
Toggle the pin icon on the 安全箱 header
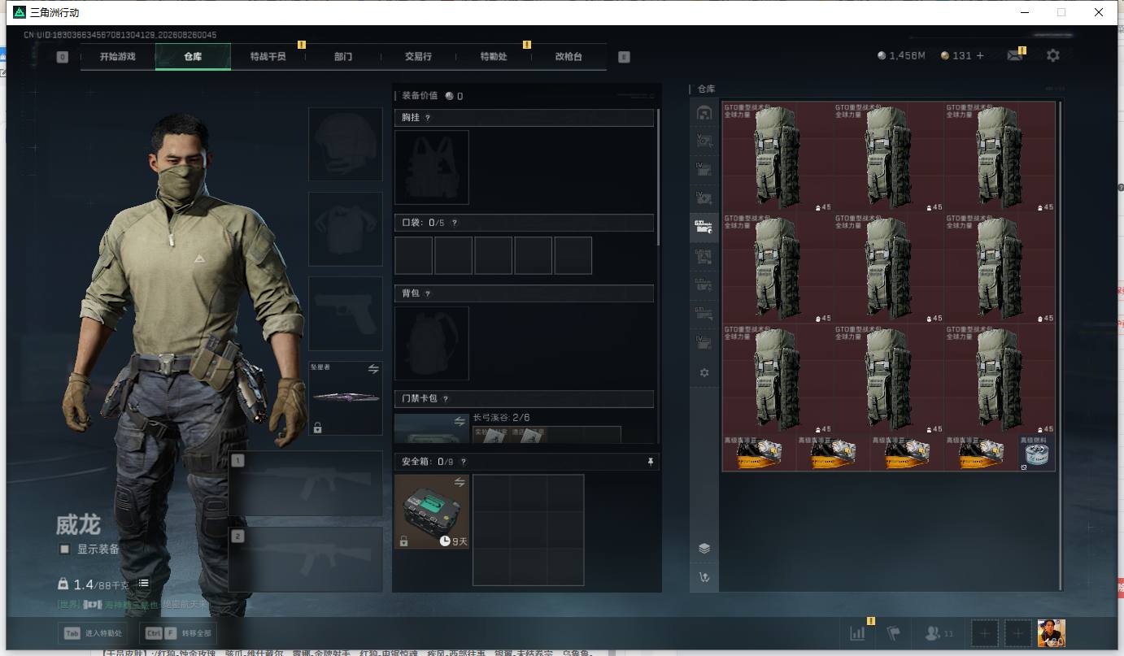tap(650, 462)
